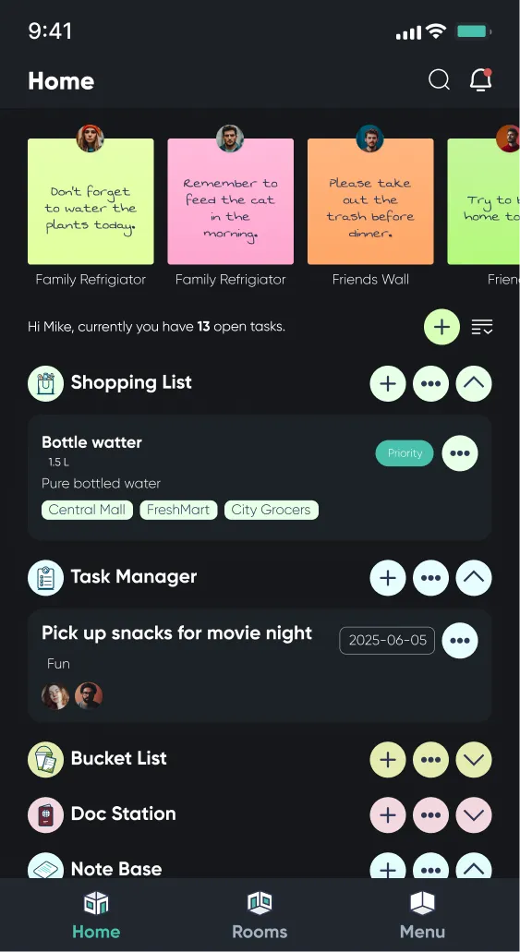Click avatar above the orange sticky note
The height and width of the screenshot is (952, 520).
pyautogui.click(x=370, y=139)
